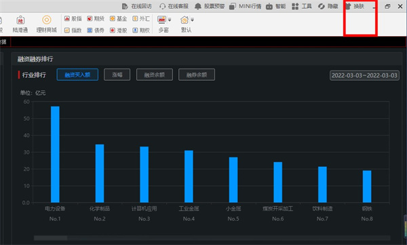Click the 计算机应用 axis label
This screenshot has width=407, height=245.
(x=144, y=208)
